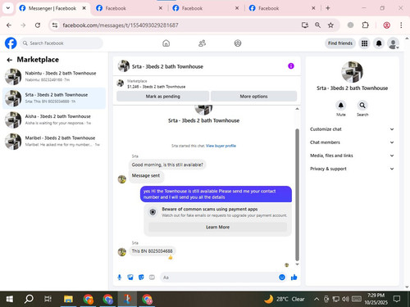
Task: Click the 'This BN 8025034688' message
Action: (152, 251)
